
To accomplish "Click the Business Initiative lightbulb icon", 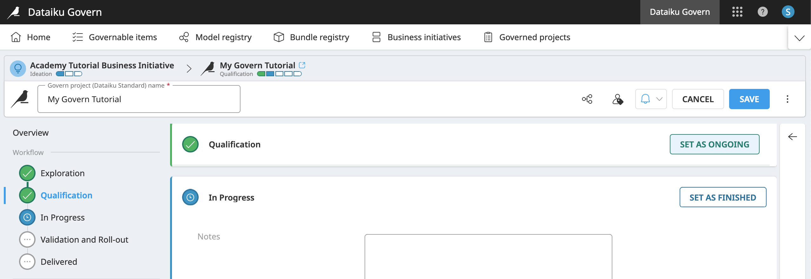I will click(18, 68).
